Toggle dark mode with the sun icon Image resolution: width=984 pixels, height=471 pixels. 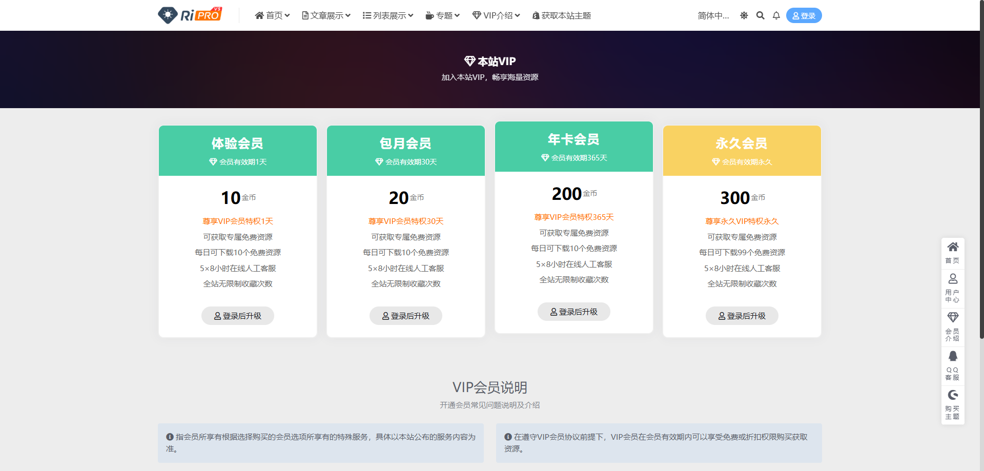744,15
